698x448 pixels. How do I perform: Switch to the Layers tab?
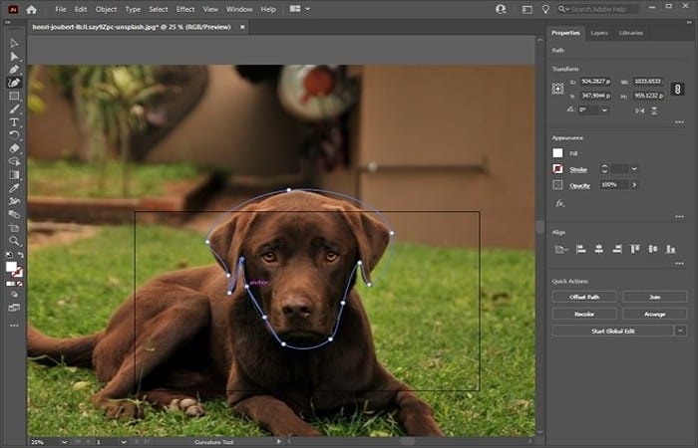point(599,33)
